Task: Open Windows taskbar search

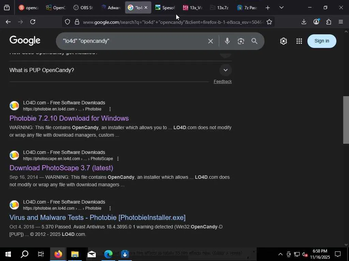Action: point(25,254)
